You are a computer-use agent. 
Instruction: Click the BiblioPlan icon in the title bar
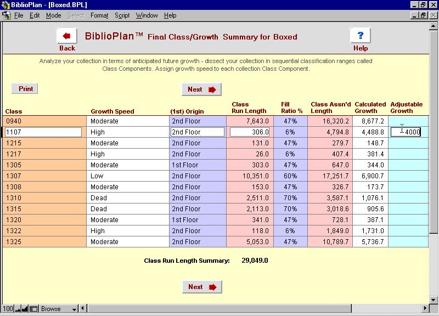pos(5,5)
